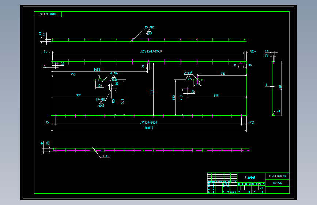Select the '(25)' reference dimension
The width and height of the screenshot is (317, 205).
pos(253,51)
